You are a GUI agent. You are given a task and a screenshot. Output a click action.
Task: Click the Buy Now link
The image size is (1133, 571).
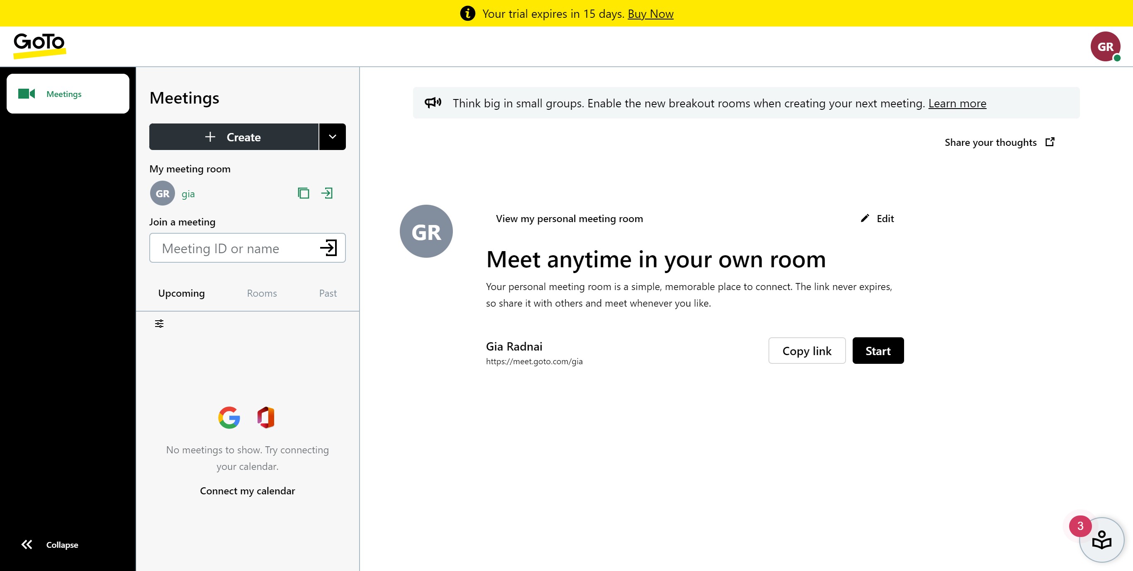(650, 14)
